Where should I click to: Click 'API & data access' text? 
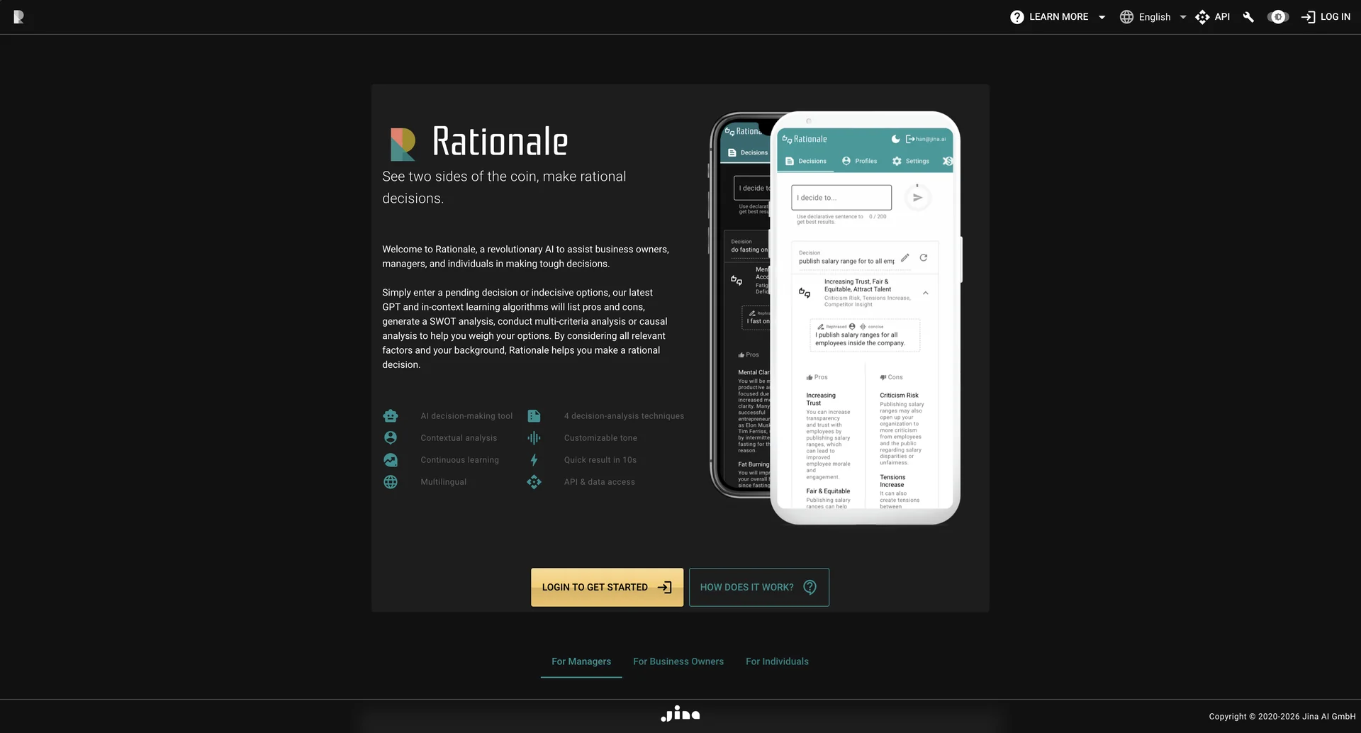point(600,482)
